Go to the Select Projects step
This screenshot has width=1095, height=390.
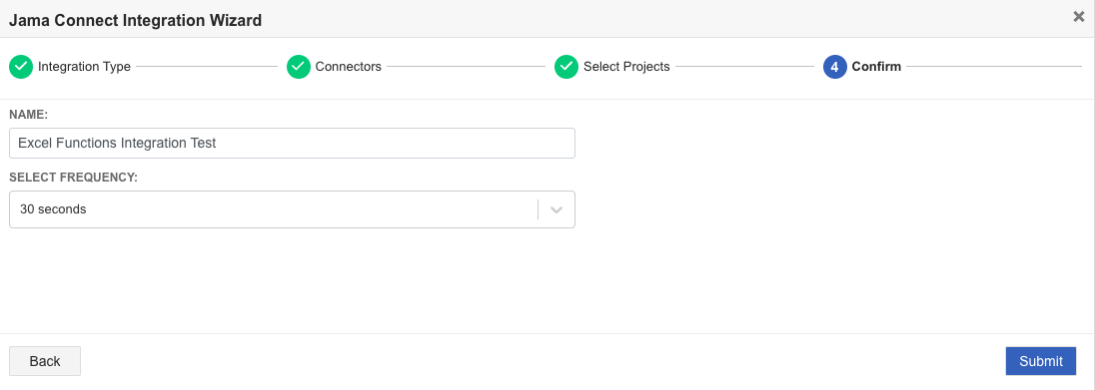point(626,67)
